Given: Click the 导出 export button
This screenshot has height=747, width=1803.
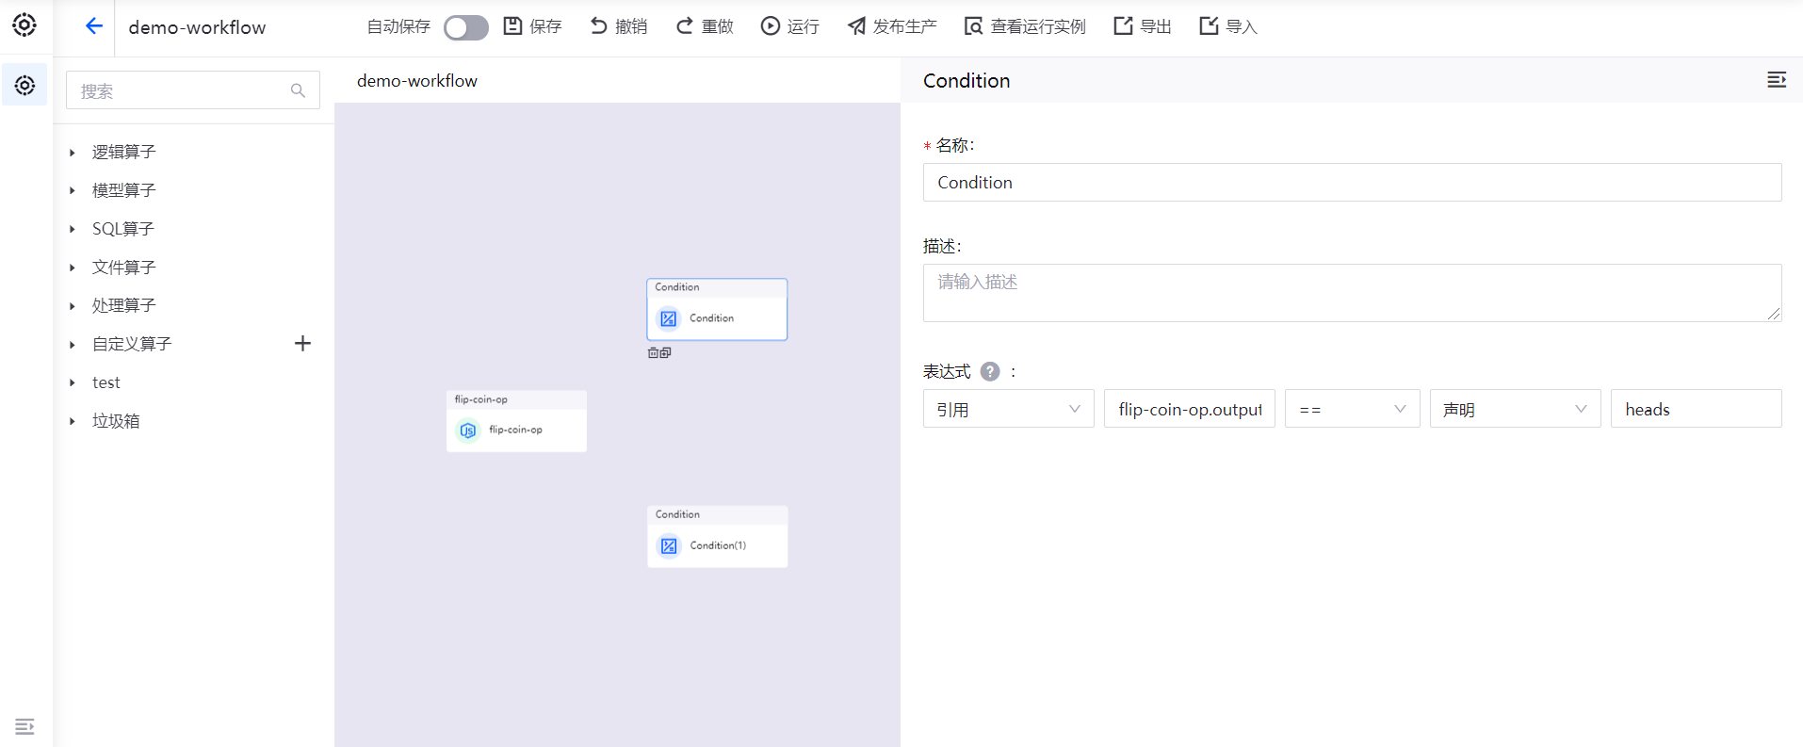Looking at the screenshot, I should pos(1143,26).
